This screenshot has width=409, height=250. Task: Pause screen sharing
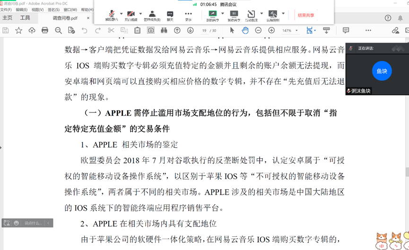coord(234,16)
